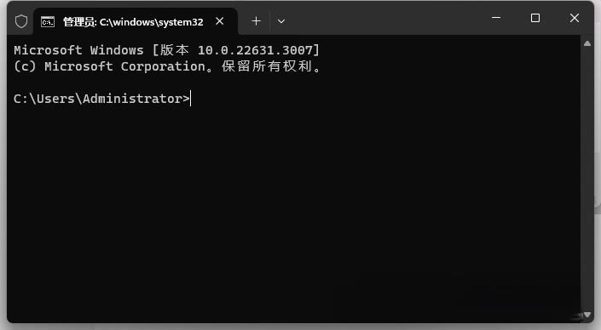Viewport: 601px width, 330px height.
Task: Click the C:\Users\Administrator path text
Action: [98, 99]
